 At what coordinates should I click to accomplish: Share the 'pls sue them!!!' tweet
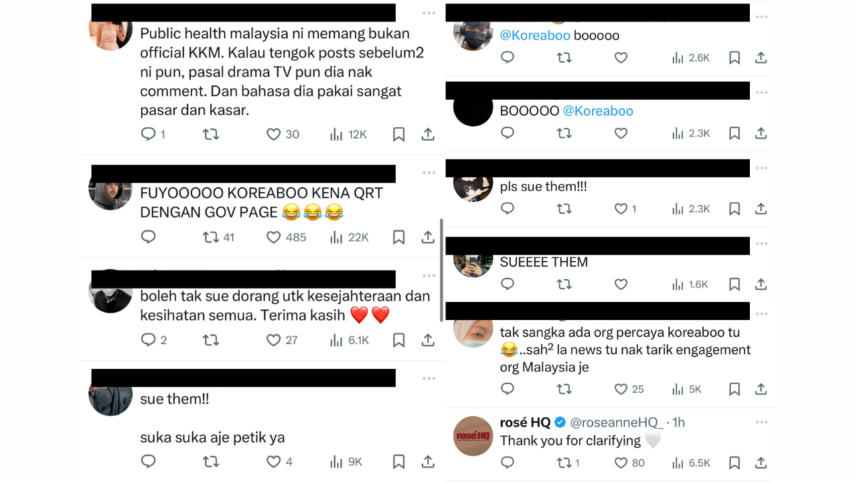click(x=761, y=209)
